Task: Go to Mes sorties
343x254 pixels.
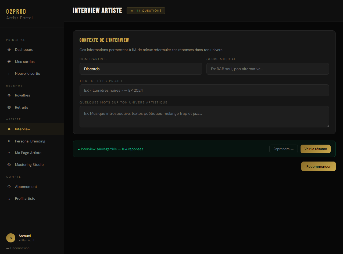Action: 32,62
